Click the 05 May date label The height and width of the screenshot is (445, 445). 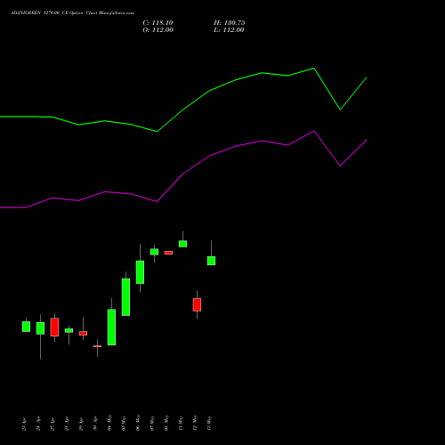[124, 423]
